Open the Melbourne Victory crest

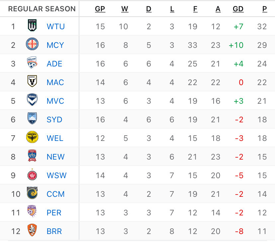coord(32,100)
